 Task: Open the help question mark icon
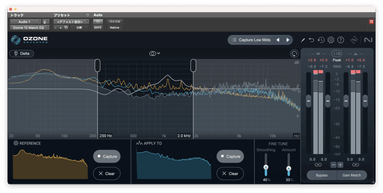click(340, 40)
